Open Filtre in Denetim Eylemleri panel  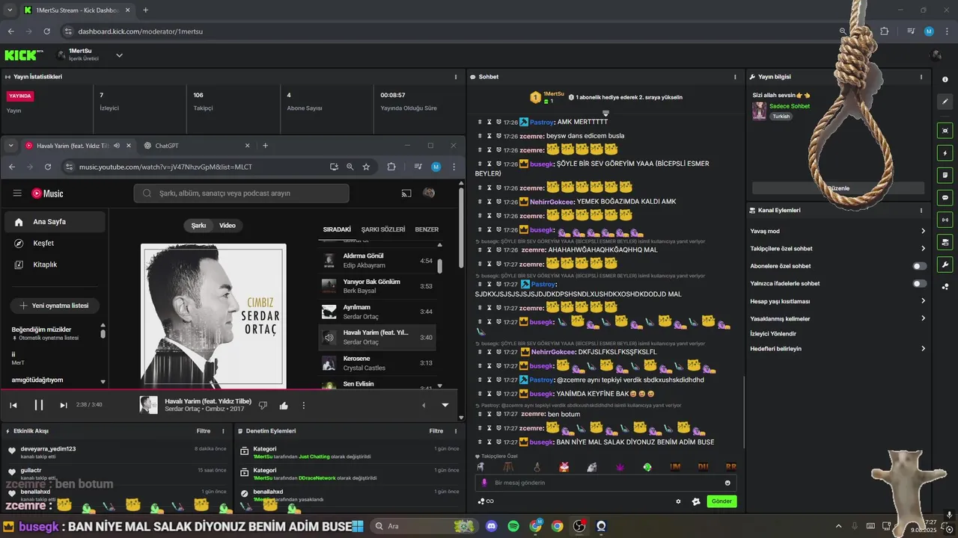point(436,431)
